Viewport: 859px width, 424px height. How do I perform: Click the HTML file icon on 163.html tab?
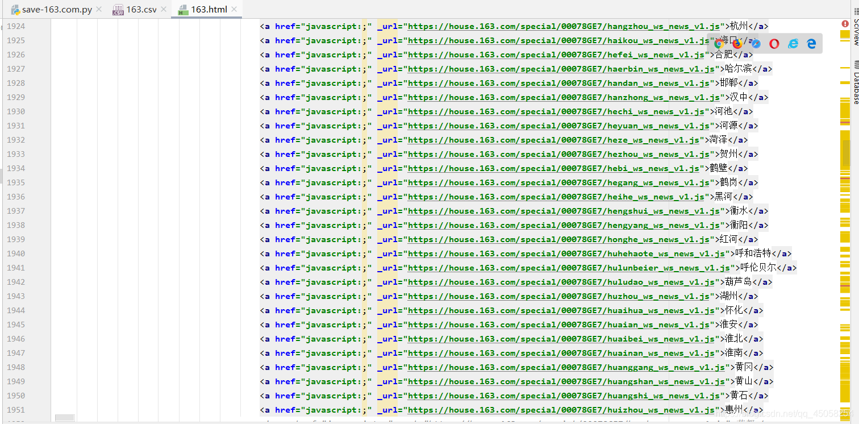183,10
